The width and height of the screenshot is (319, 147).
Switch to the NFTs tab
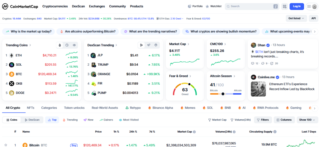click(x=31, y=108)
